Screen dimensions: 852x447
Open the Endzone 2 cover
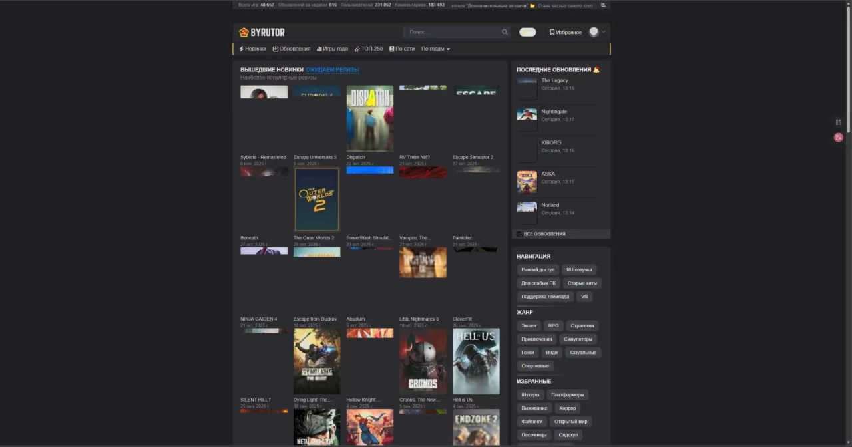click(476, 428)
